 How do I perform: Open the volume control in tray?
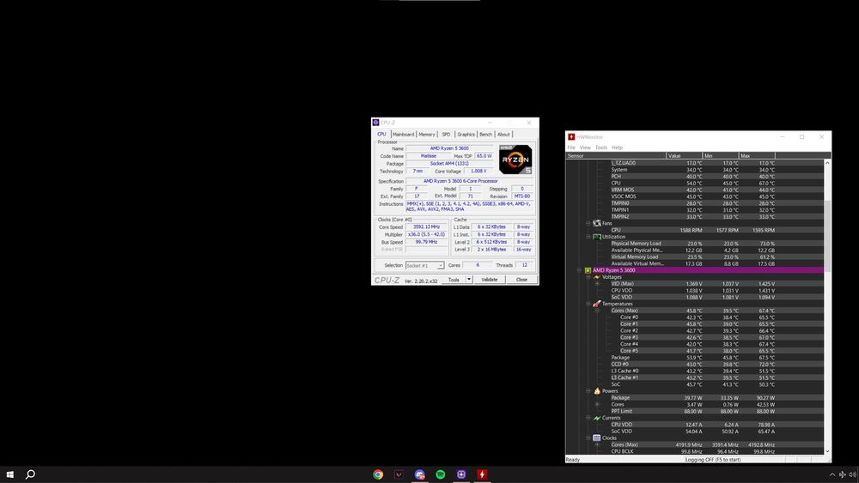(852, 474)
